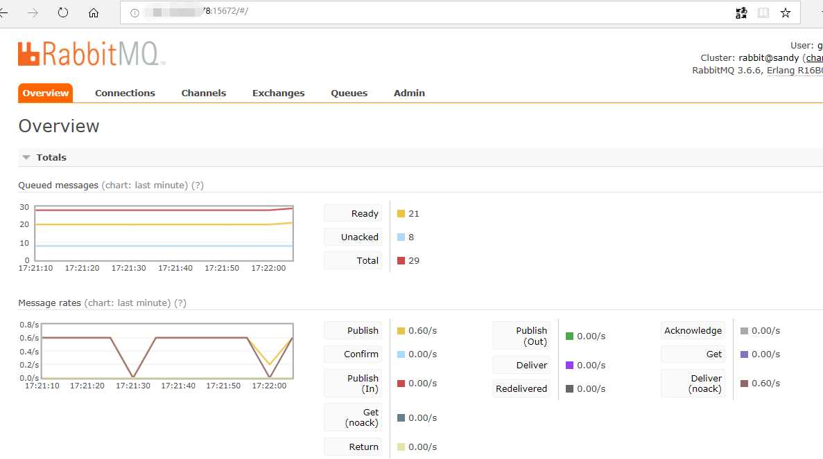This screenshot has height=459, width=823.
Task: Click the Overview page heading
Action: tap(59, 126)
